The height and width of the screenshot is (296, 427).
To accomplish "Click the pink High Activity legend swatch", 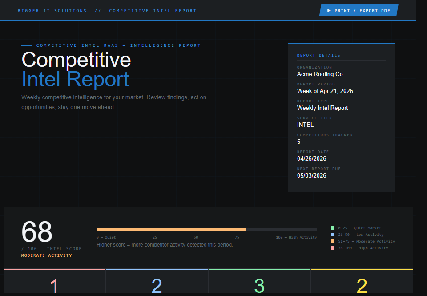I will (333, 248).
